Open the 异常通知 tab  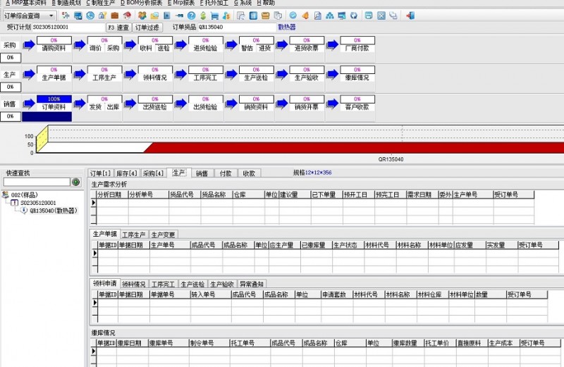pyautogui.click(x=252, y=284)
